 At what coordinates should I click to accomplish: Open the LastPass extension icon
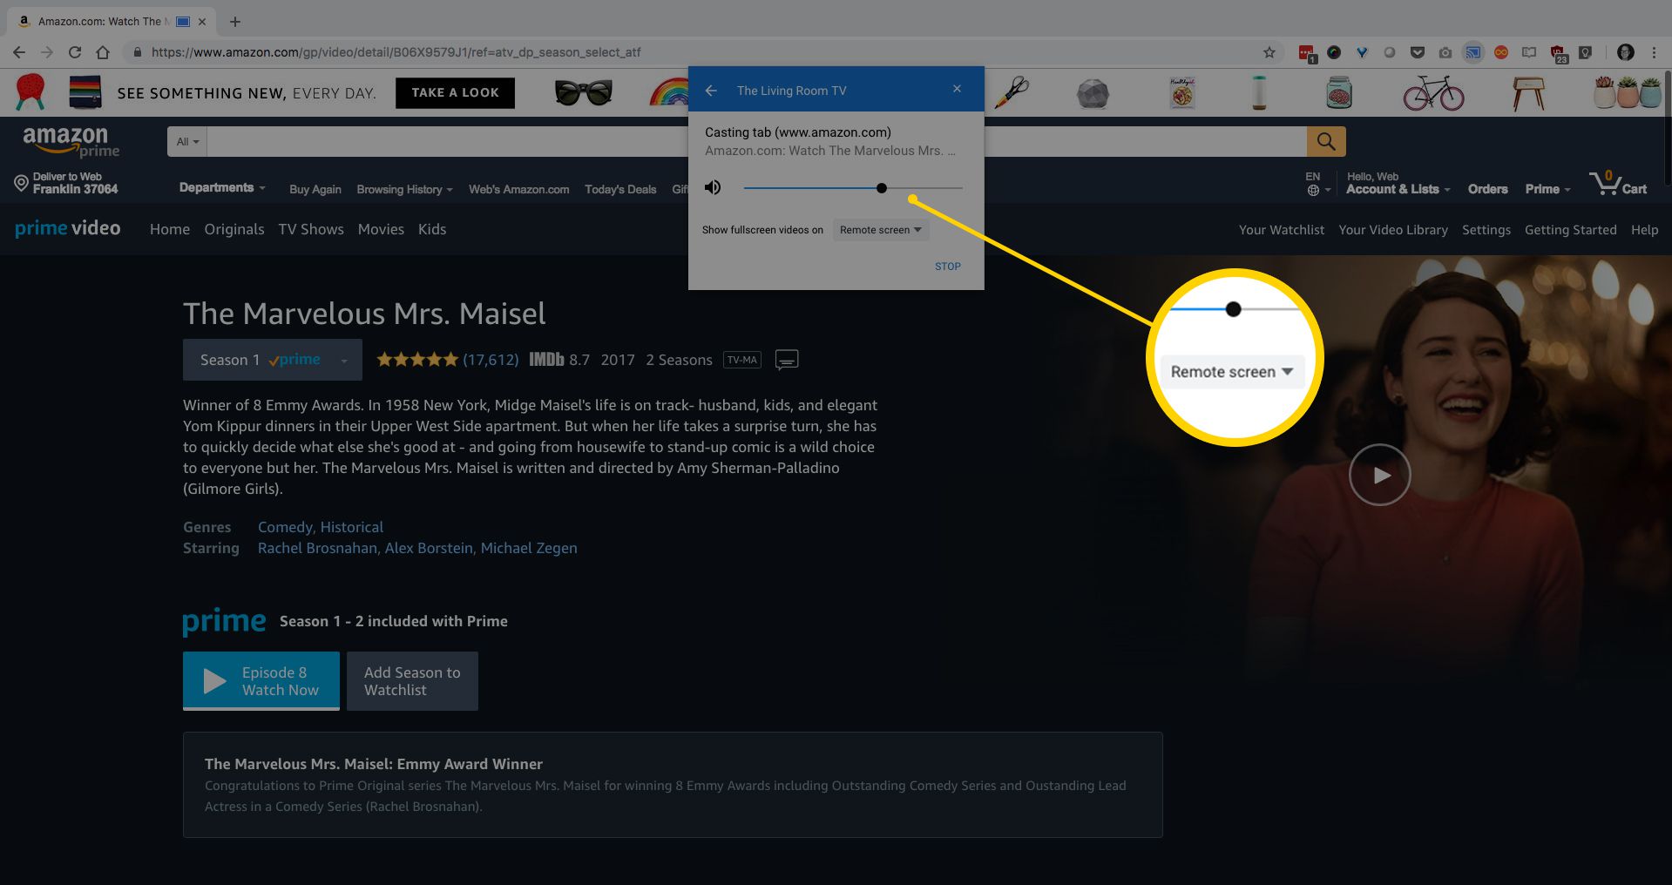click(x=1306, y=53)
